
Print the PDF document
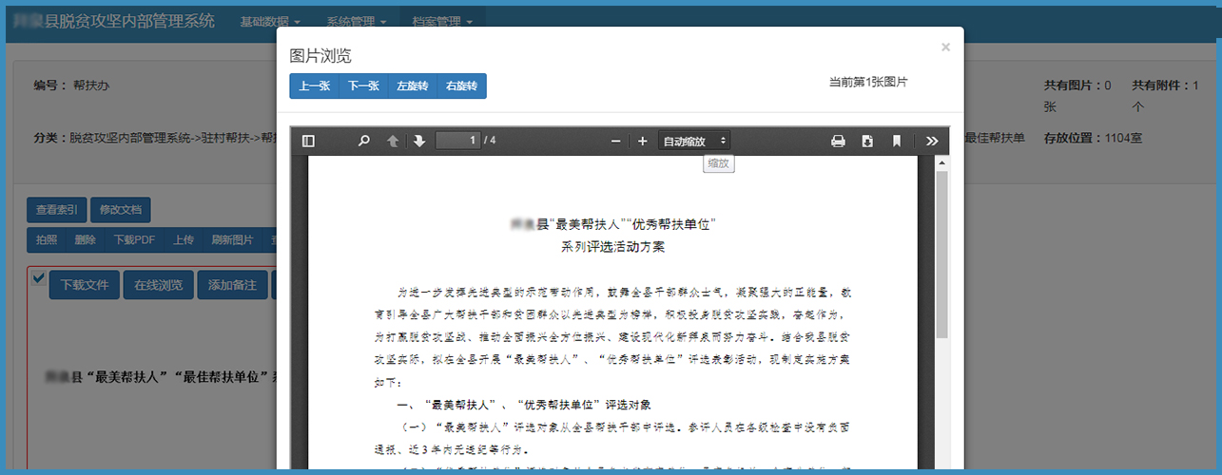click(x=838, y=141)
